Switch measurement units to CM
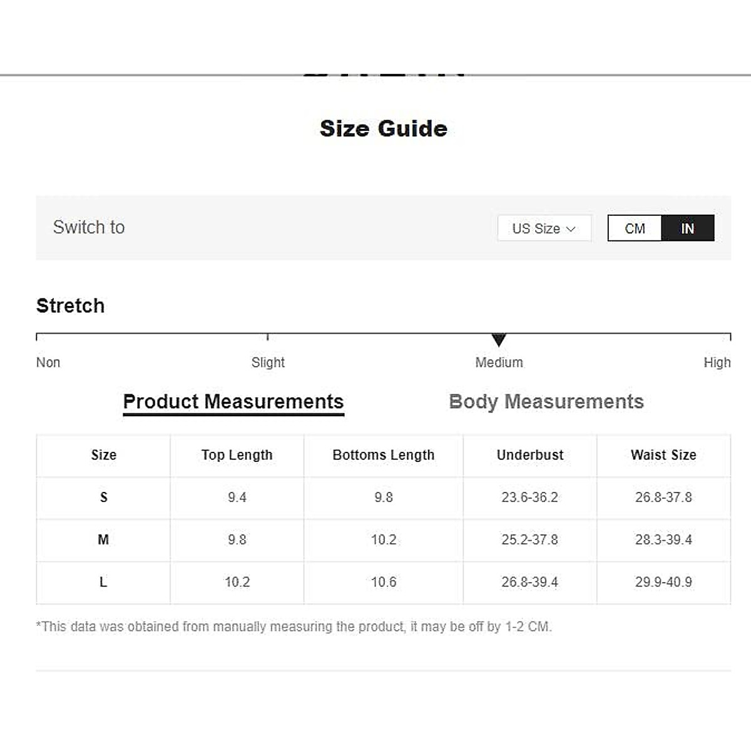This screenshot has height=751, width=751. (x=635, y=228)
